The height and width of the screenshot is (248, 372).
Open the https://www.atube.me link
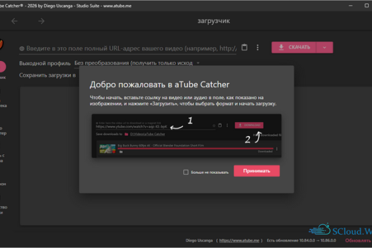click(239, 241)
